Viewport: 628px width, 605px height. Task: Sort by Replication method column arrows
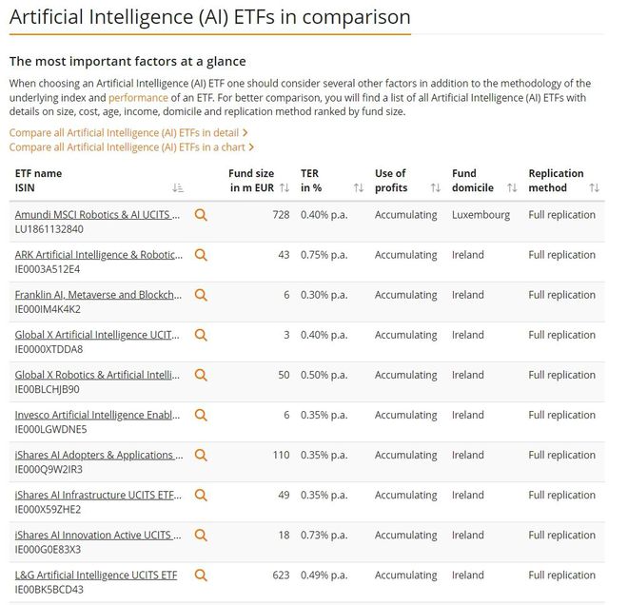595,187
